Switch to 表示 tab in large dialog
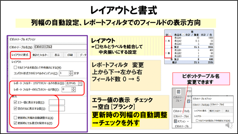This screenshot has width=238, height=134. 57,55
